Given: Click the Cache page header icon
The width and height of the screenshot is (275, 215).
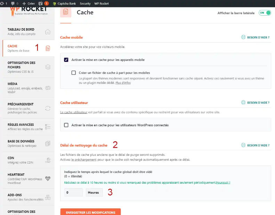Looking at the screenshot, I should [66, 12].
